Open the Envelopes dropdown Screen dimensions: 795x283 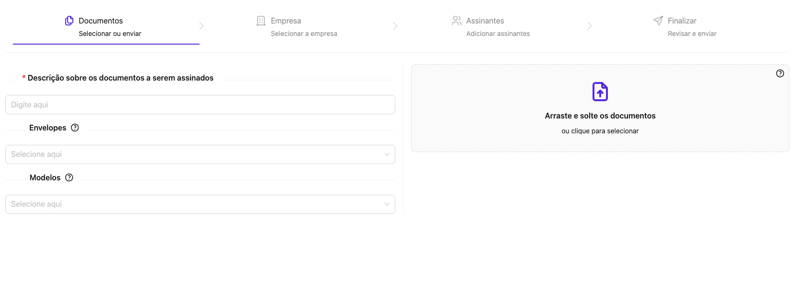tap(200, 154)
